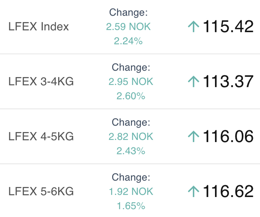The width and height of the screenshot is (260, 217).
Task: Select the LFEX Index row label
Action: 39,27
